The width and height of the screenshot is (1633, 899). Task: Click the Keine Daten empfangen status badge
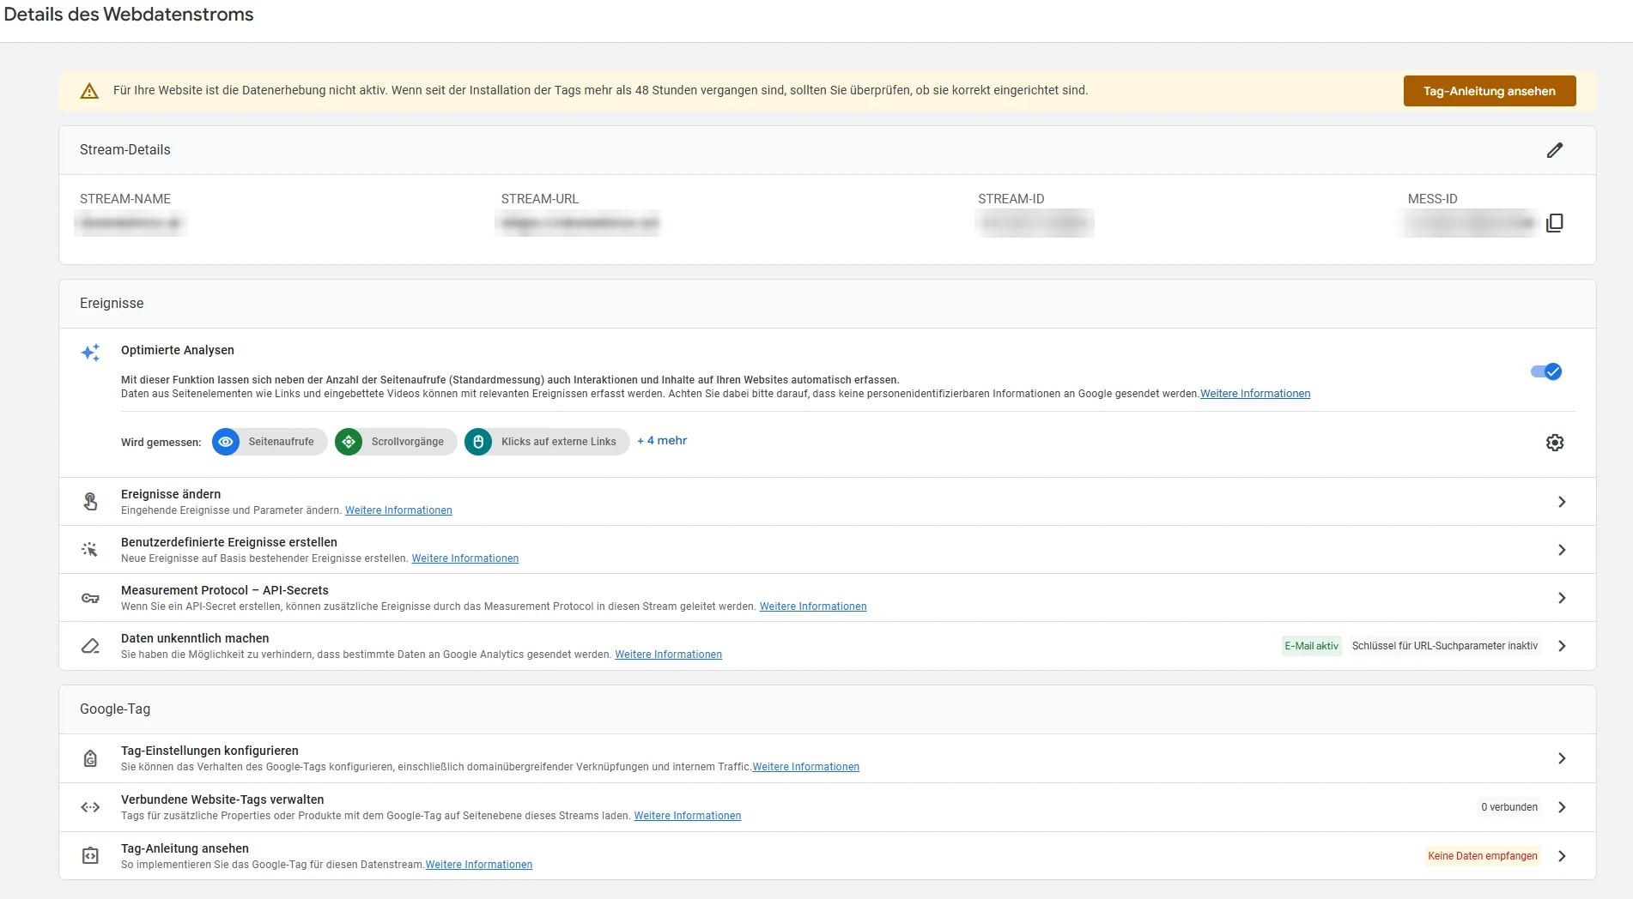coord(1483,856)
